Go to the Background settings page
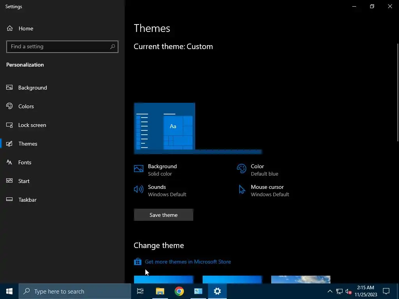 click(62, 88)
